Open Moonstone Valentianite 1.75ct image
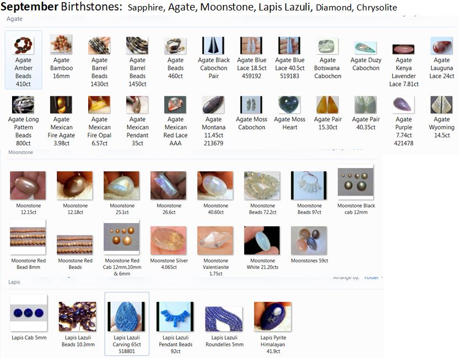This screenshot has height=358, width=459. click(x=215, y=251)
